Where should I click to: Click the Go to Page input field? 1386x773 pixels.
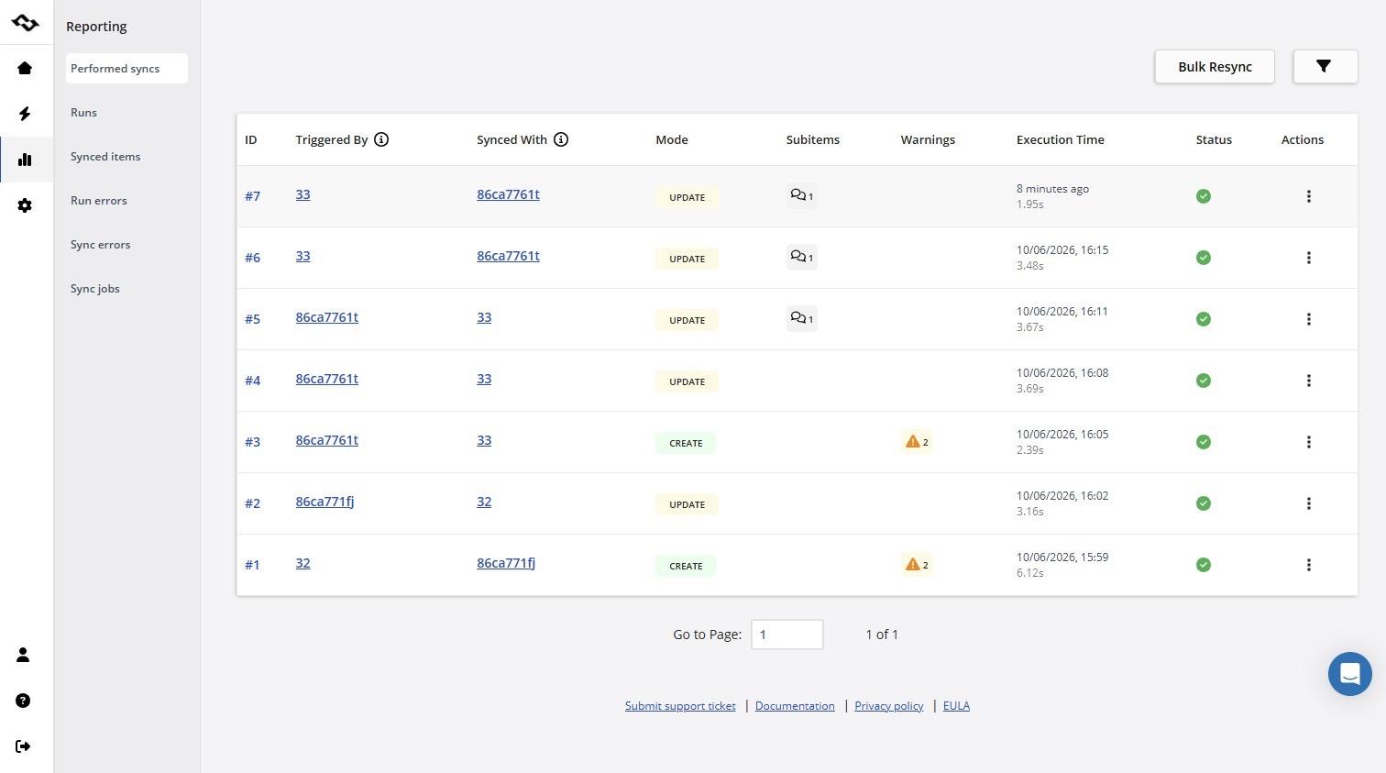coord(786,635)
